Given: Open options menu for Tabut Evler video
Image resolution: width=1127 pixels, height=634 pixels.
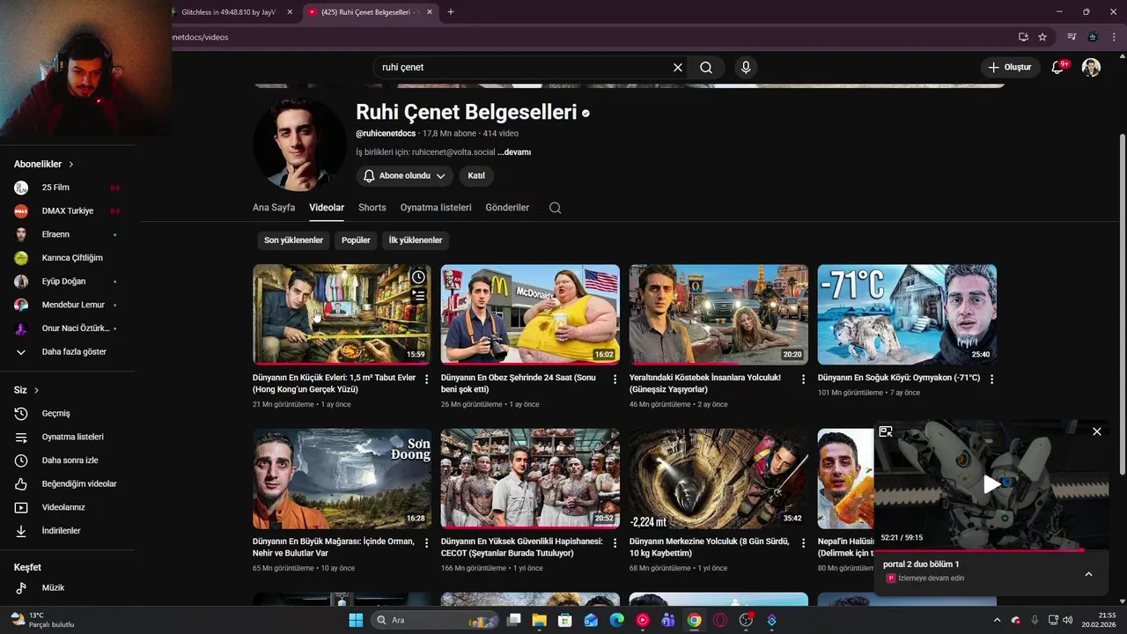Looking at the screenshot, I should 427,380.
